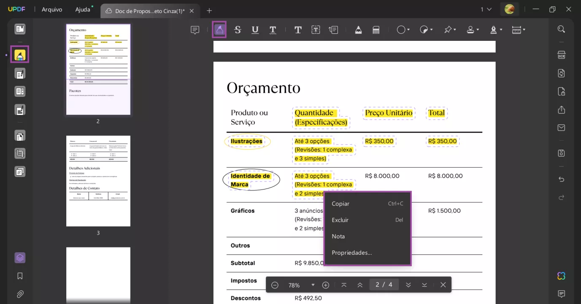The image size is (581, 304).
Task: Open the measurement ruler dropdown
Action: (x=519, y=30)
